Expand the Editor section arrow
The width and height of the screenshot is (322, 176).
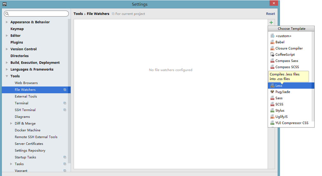click(x=7, y=36)
